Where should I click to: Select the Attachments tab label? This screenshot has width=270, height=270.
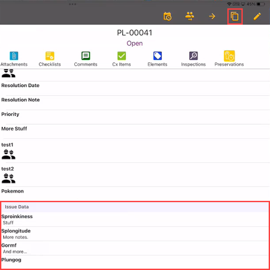pos(14,64)
